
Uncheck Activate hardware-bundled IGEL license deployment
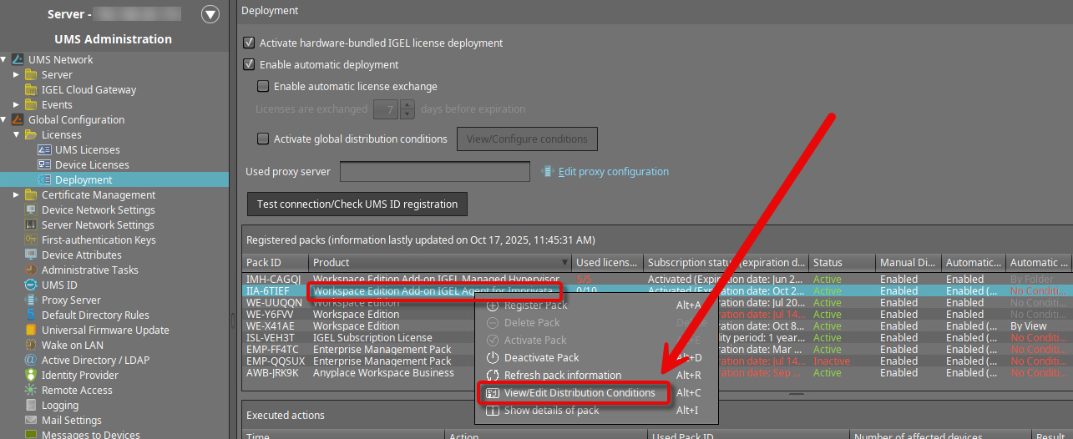point(249,43)
